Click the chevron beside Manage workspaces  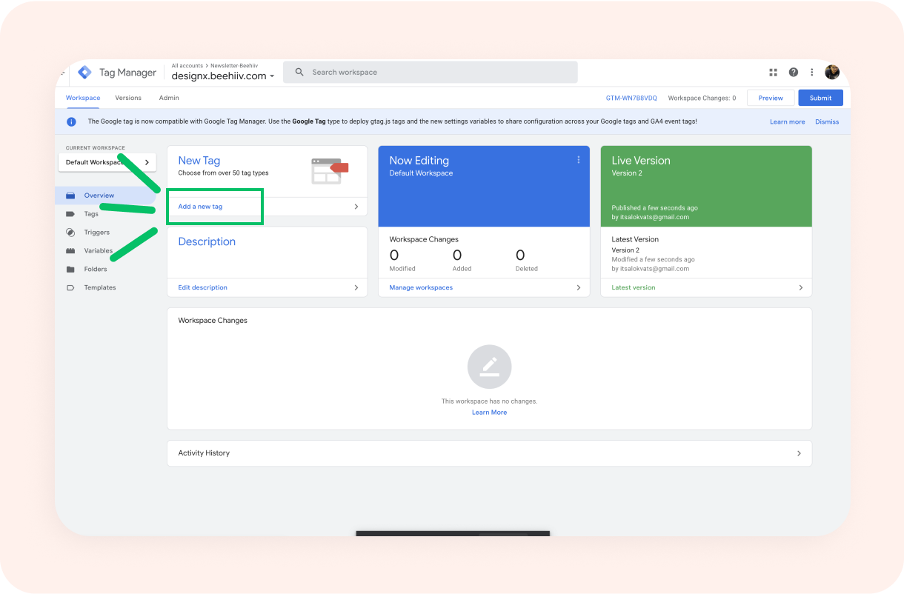click(579, 287)
